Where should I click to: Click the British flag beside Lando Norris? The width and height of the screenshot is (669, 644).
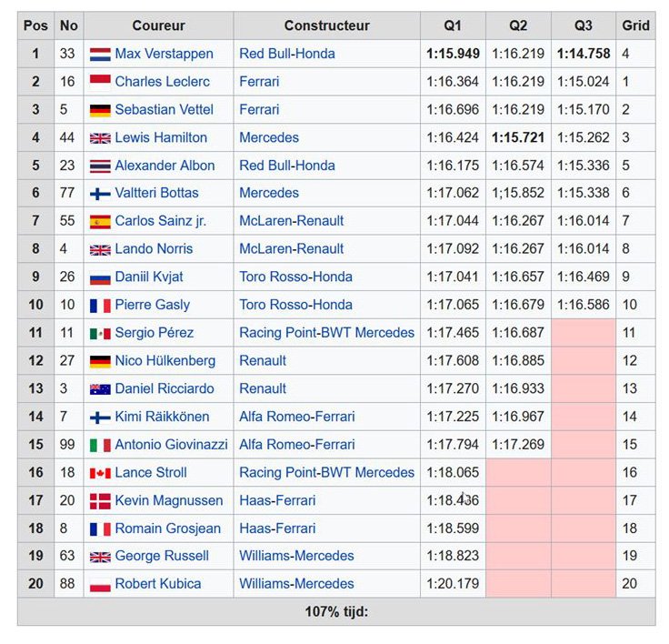pyautogui.click(x=100, y=250)
